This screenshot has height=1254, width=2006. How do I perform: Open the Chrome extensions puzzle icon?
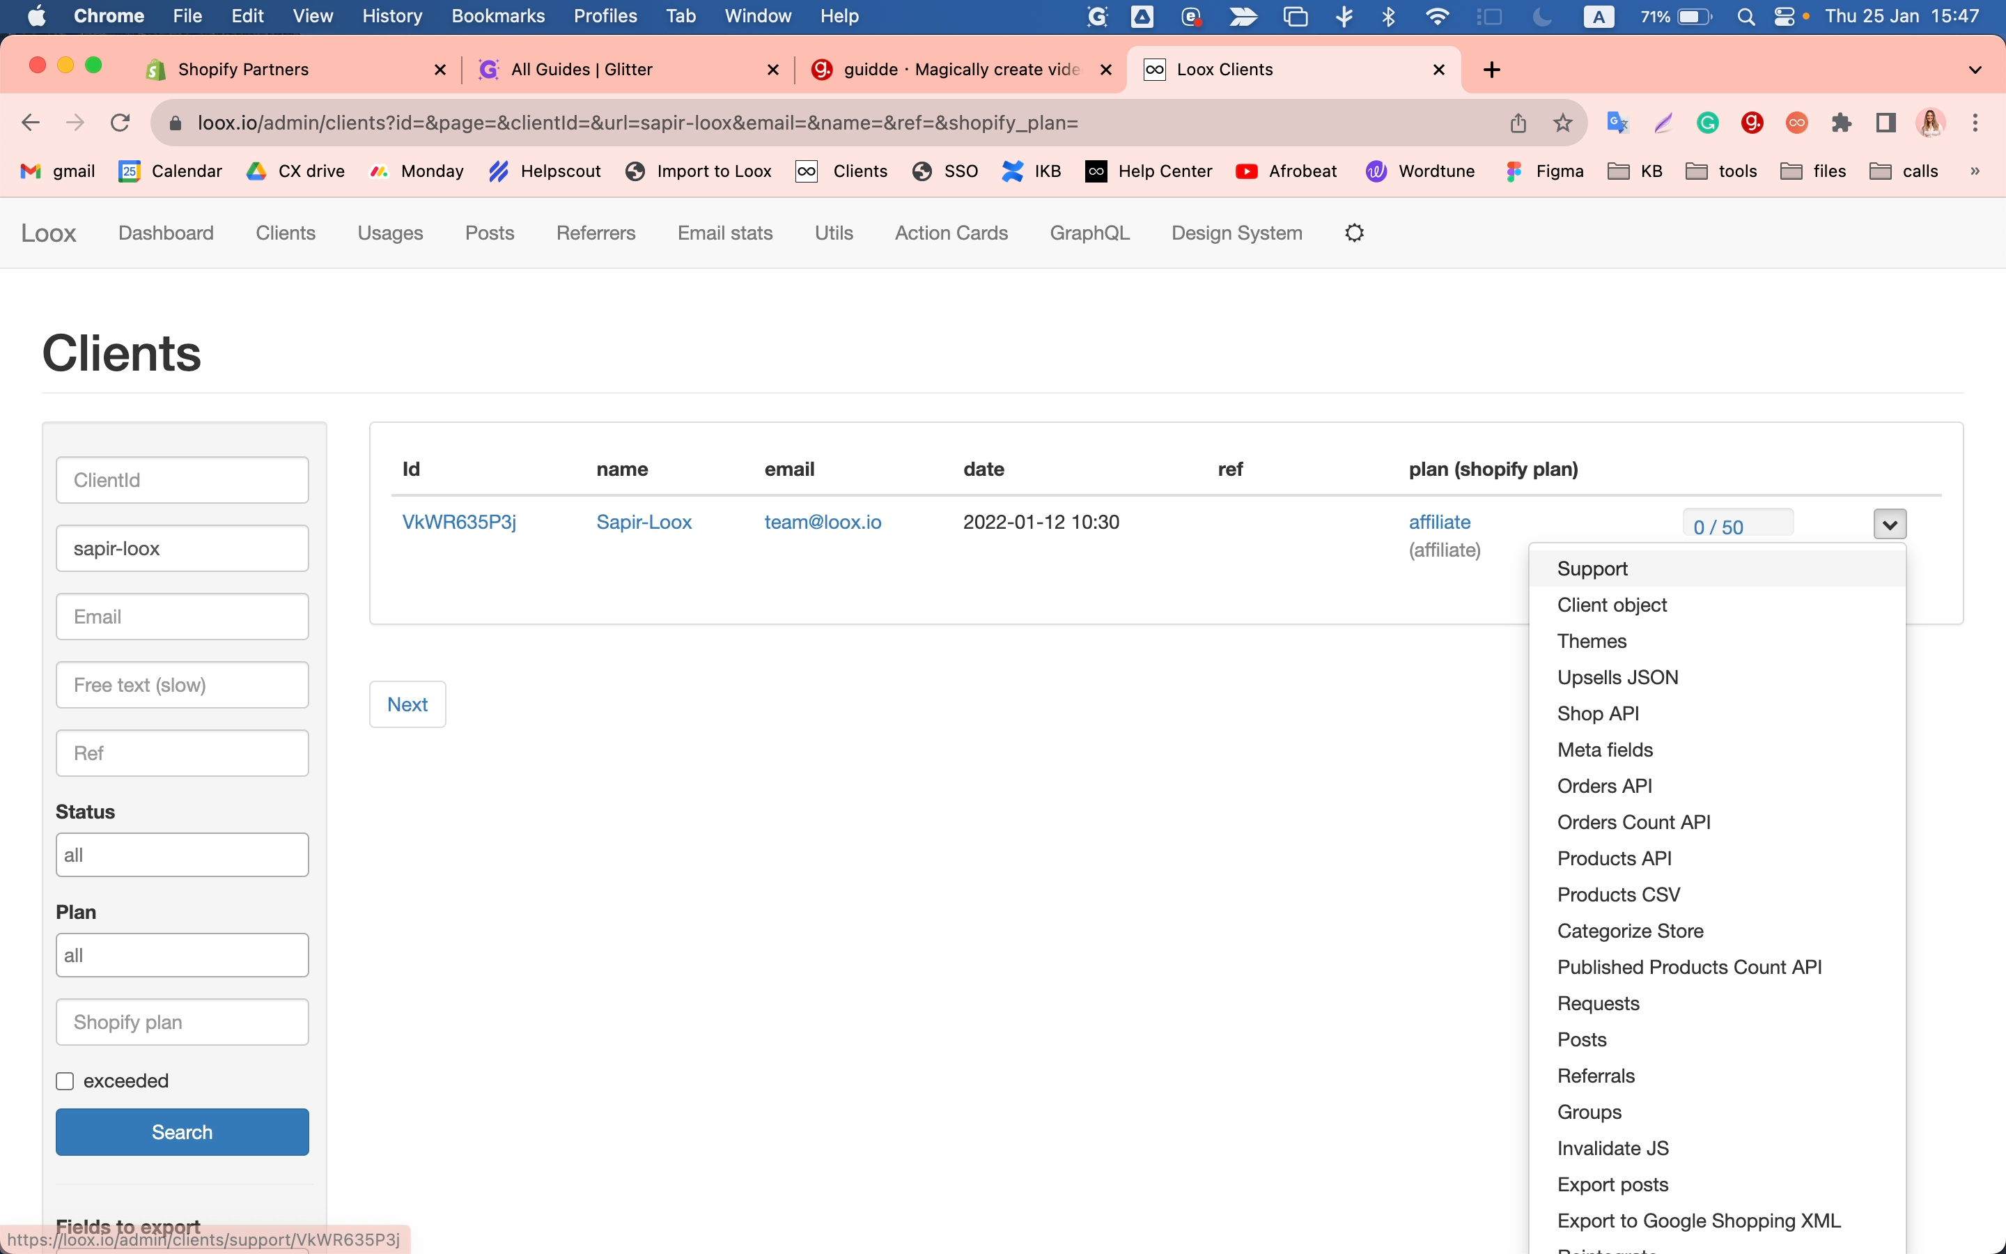pos(1841,123)
